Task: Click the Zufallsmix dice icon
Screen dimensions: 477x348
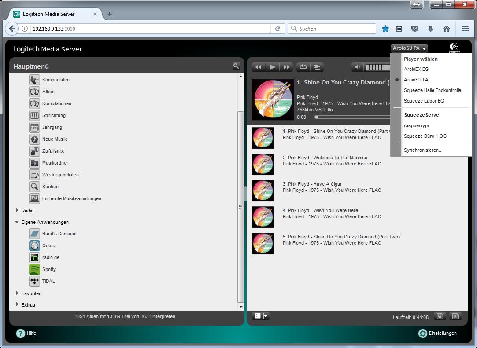Action: click(x=34, y=151)
